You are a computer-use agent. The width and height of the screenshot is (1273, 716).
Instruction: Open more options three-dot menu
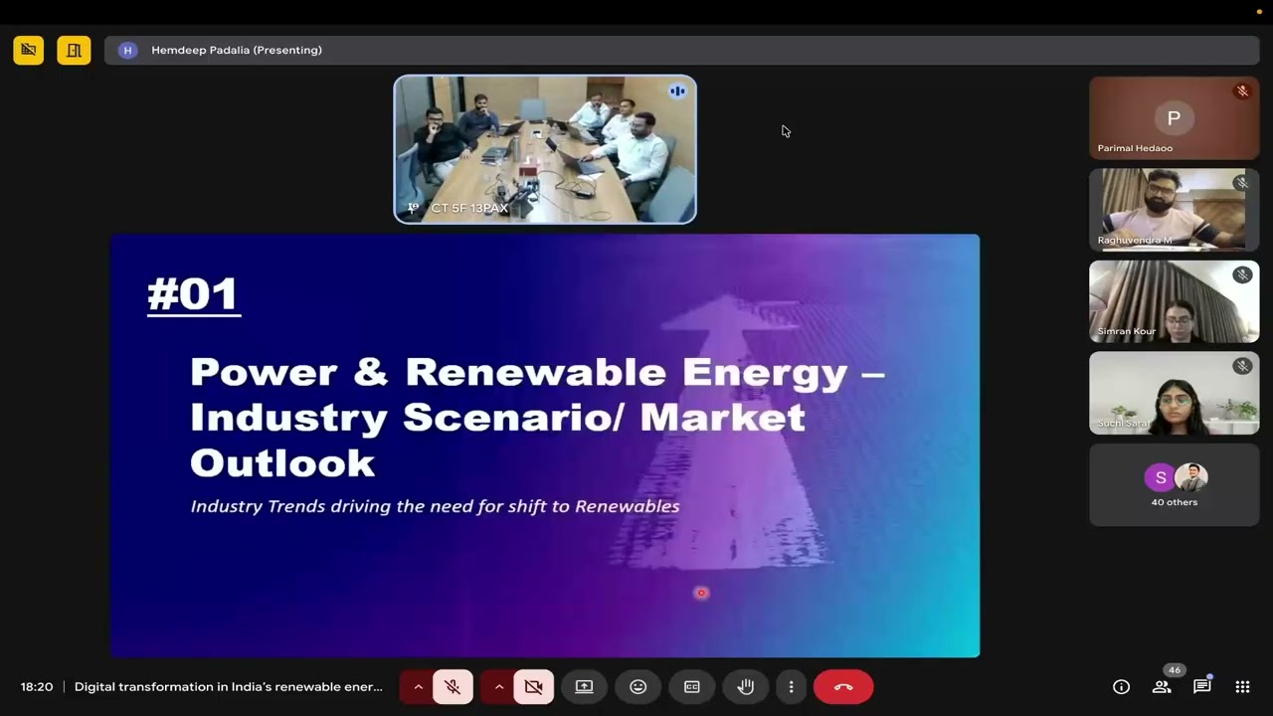coord(791,687)
